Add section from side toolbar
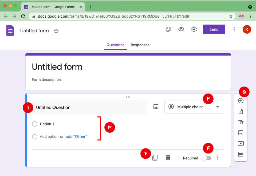 pyautogui.click(x=241, y=154)
